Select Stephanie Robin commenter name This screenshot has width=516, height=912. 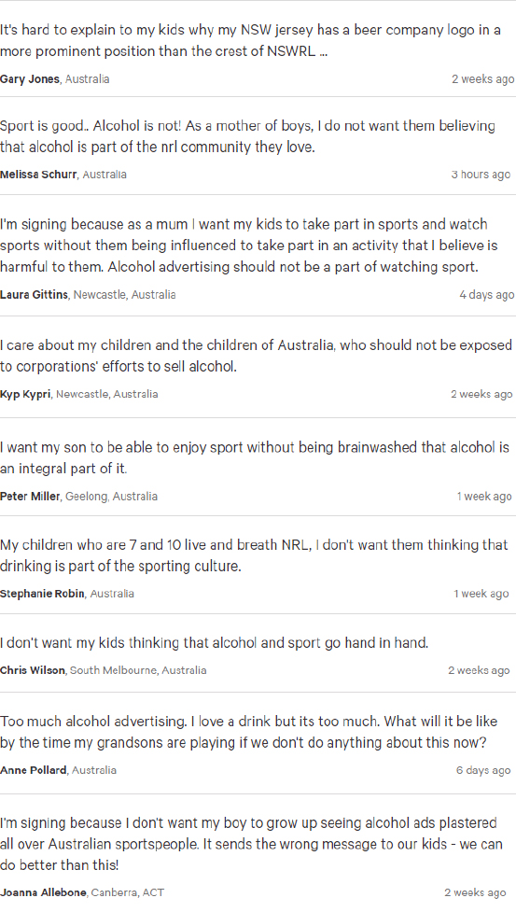click(42, 594)
